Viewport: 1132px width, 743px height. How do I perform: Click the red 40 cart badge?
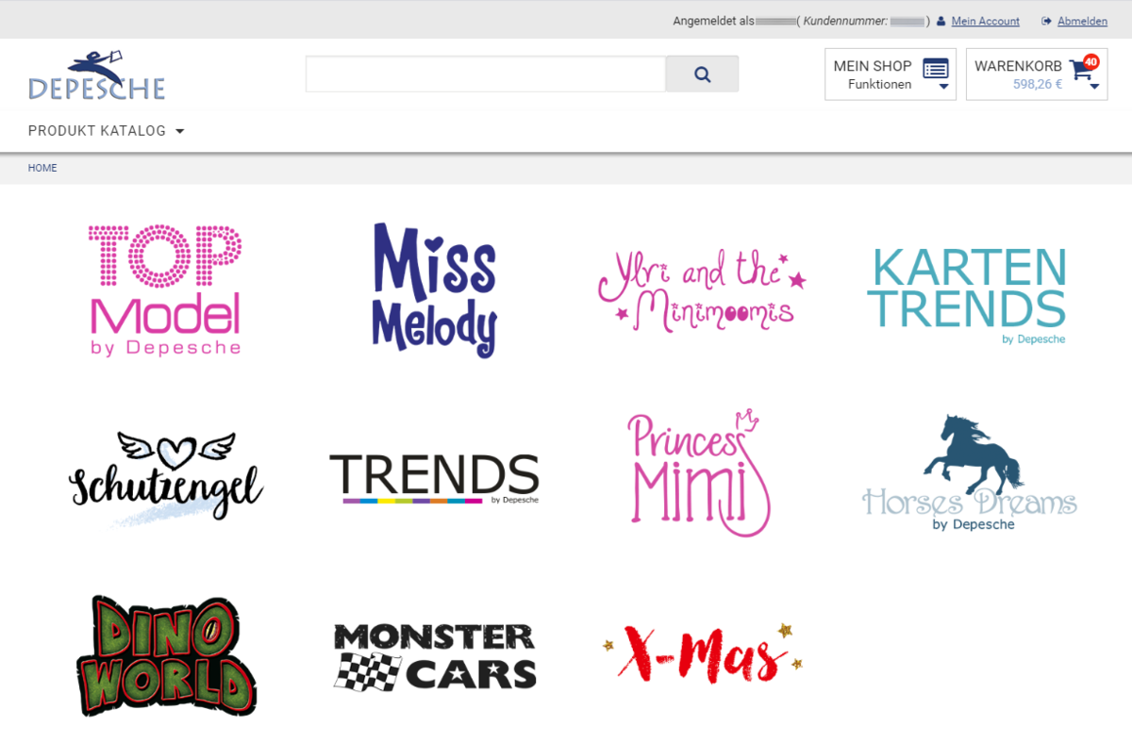(x=1091, y=61)
